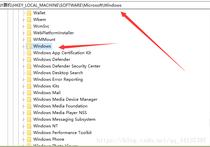Viewport: 210px width, 147px height.
Task: Expand the Windows Phone key
Action: [24, 139]
